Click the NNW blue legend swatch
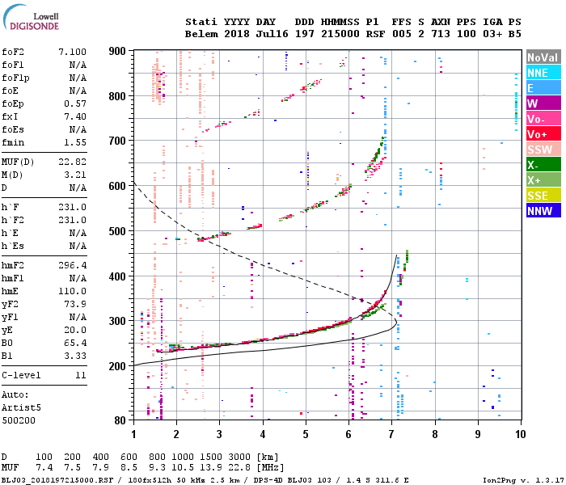Viewport: 566px width, 485px height. coord(543,210)
